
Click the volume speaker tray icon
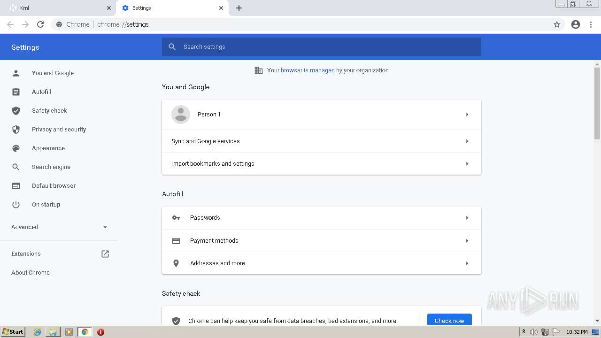click(534, 332)
